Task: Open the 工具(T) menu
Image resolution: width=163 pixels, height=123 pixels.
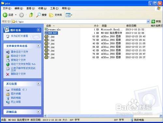Action: pyautogui.click(x=54, y=8)
